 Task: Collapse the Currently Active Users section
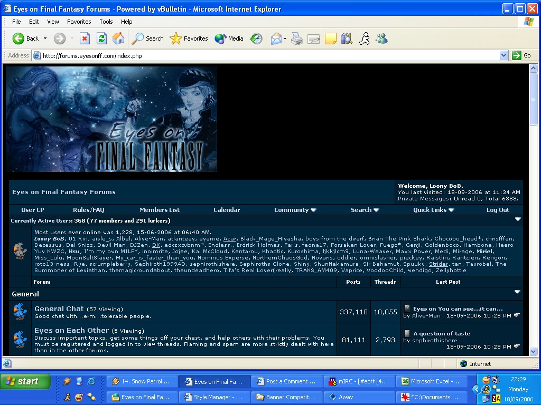point(518,219)
